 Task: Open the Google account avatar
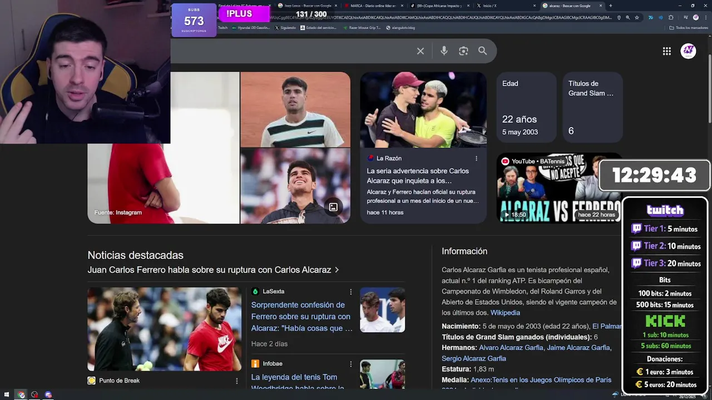(688, 51)
